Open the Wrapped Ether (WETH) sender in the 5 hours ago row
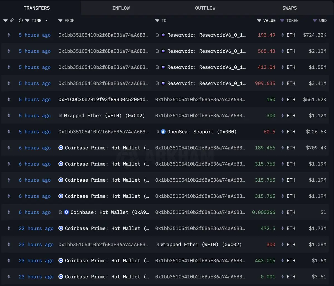 click(x=104, y=115)
